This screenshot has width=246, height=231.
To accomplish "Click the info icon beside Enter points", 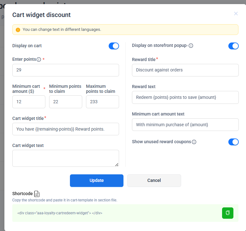I will [39, 59].
